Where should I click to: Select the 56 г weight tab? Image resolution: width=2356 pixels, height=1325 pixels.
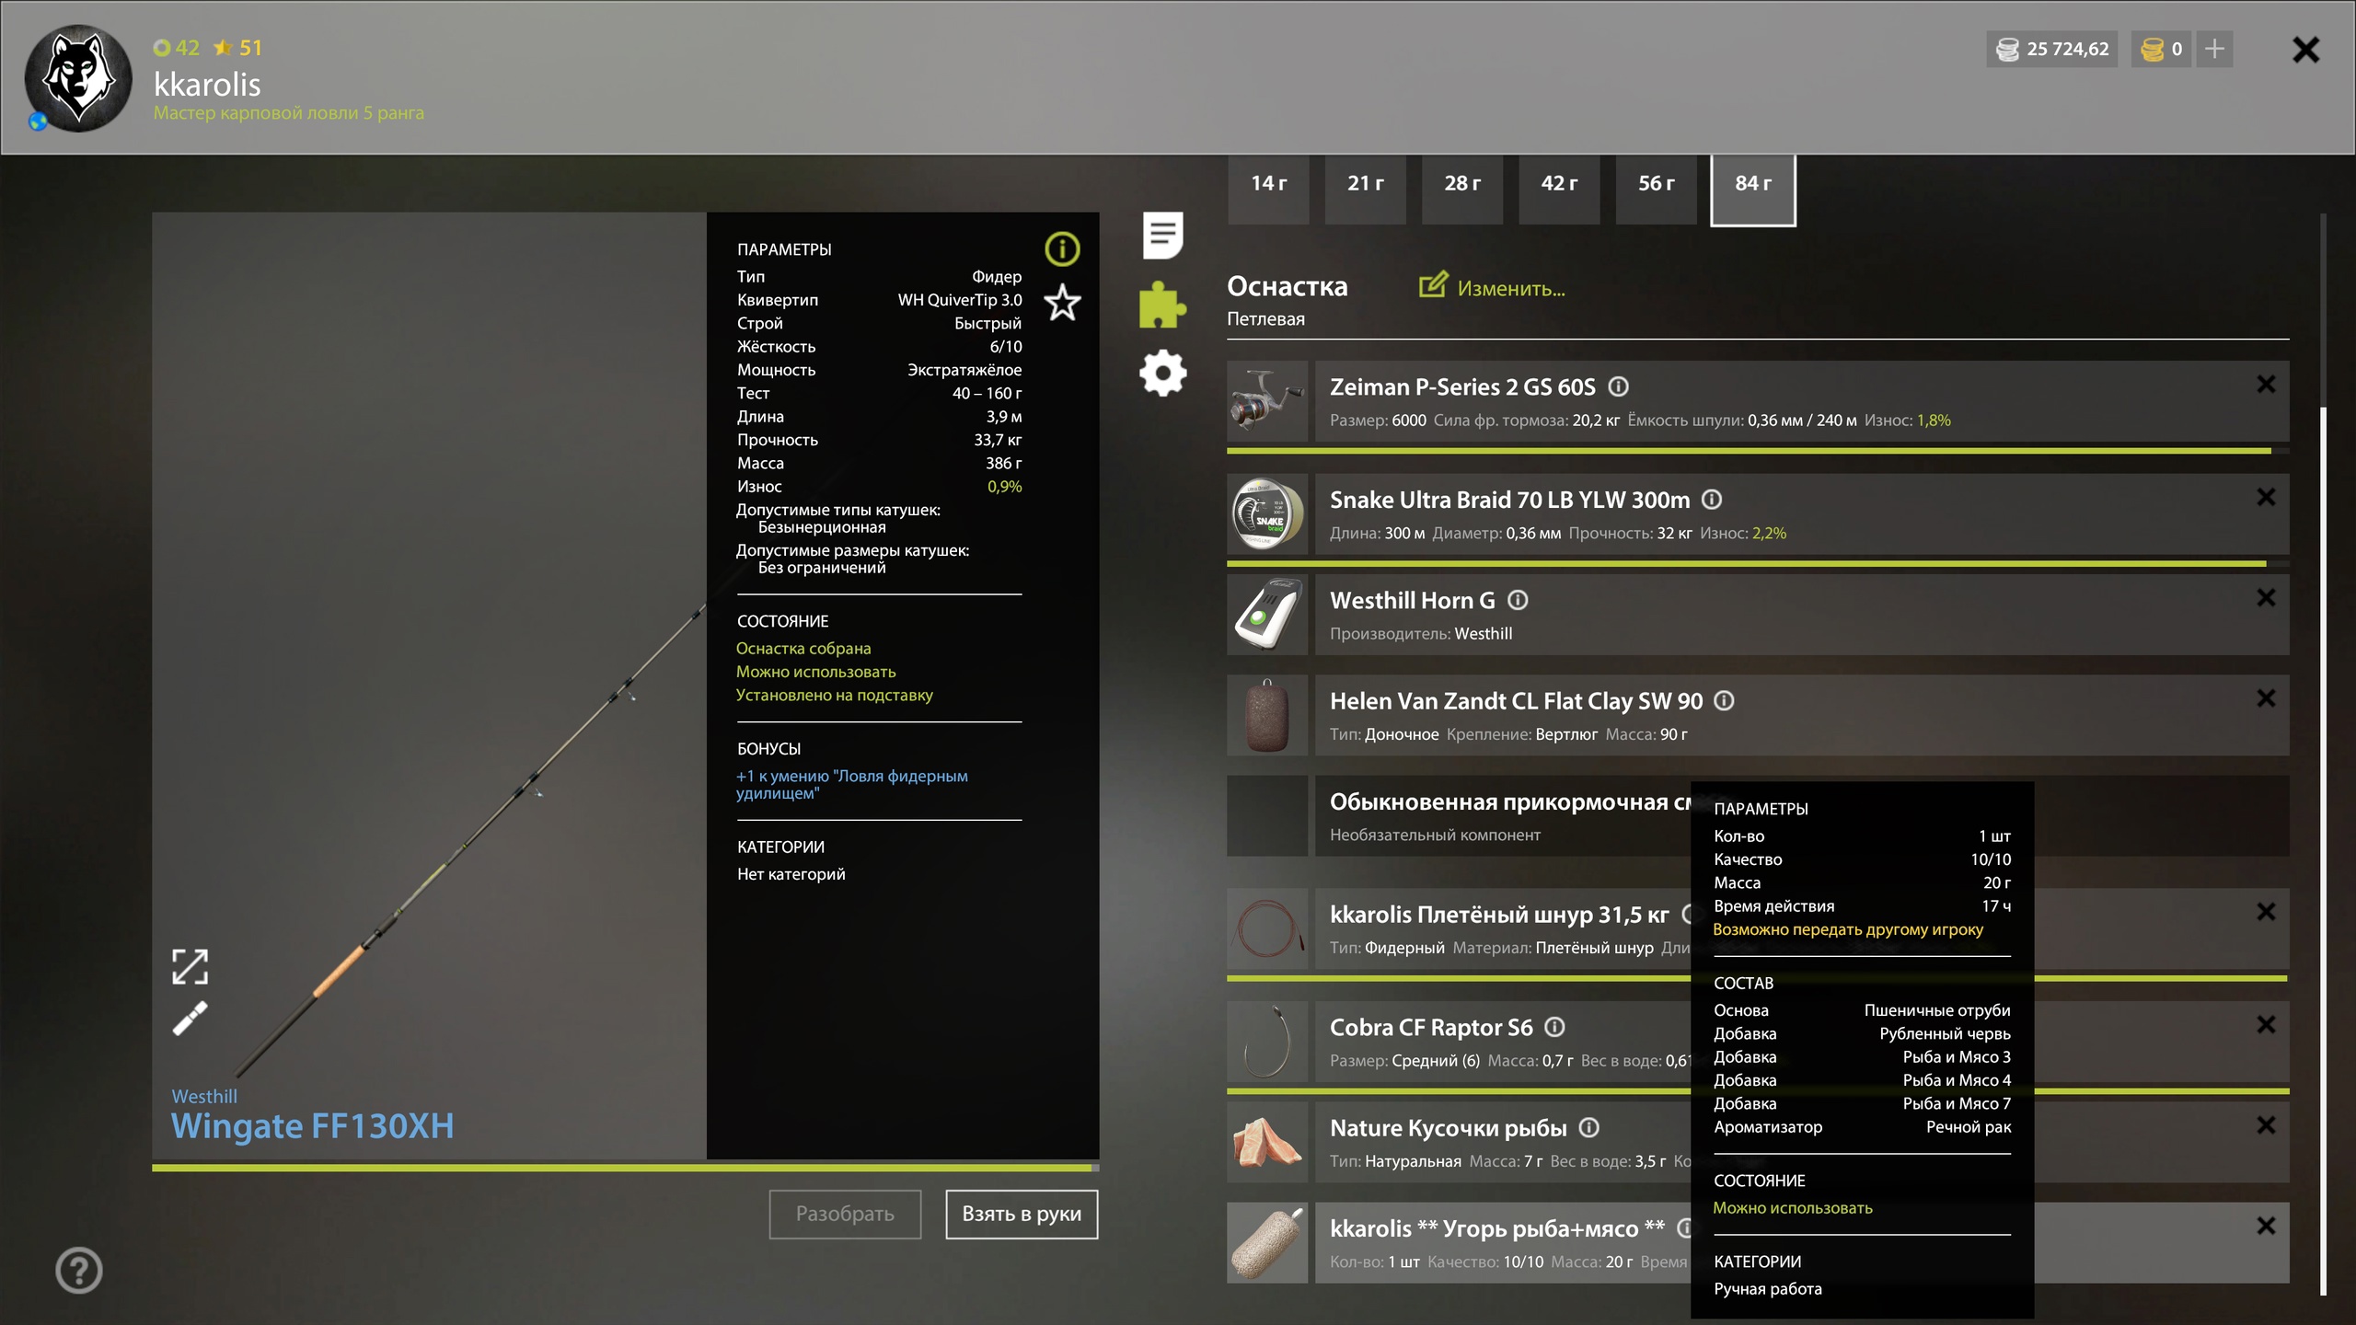[x=1656, y=189]
